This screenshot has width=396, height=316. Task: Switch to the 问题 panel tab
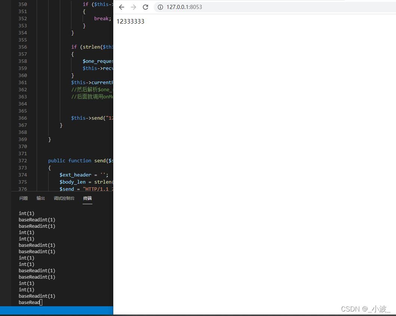[x=23, y=198]
